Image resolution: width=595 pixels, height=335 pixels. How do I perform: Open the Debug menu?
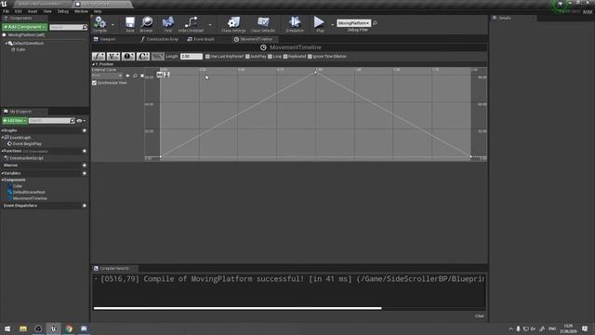(63, 11)
